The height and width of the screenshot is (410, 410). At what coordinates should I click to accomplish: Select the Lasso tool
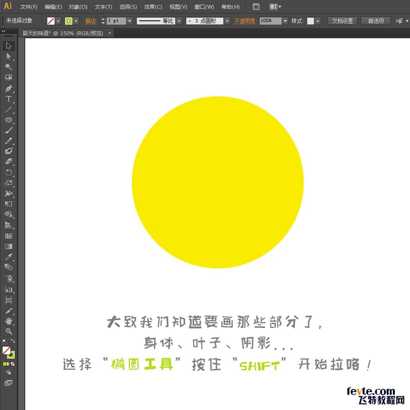coord(9,77)
